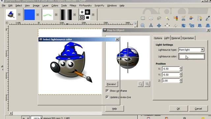Viewport: 211px width, 119px height.
Task: Select the Select by Color tool
Action: coord(175,18)
